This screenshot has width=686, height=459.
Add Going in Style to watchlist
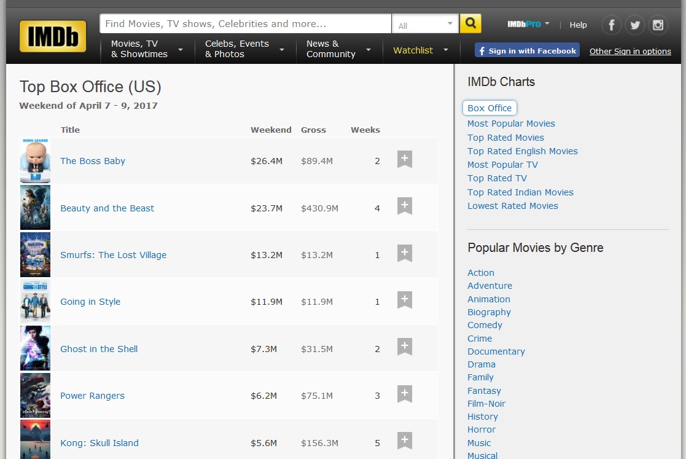(405, 300)
